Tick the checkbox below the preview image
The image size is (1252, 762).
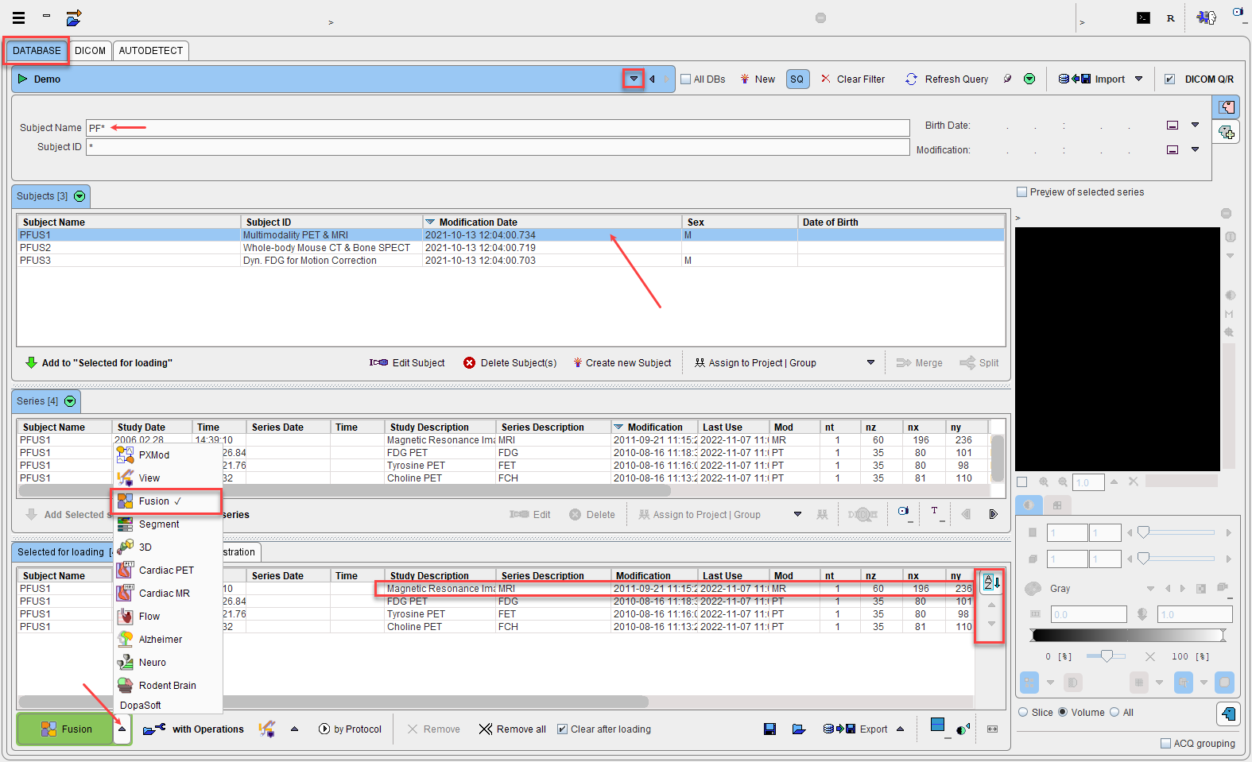pyautogui.click(x=1022, y=482)
